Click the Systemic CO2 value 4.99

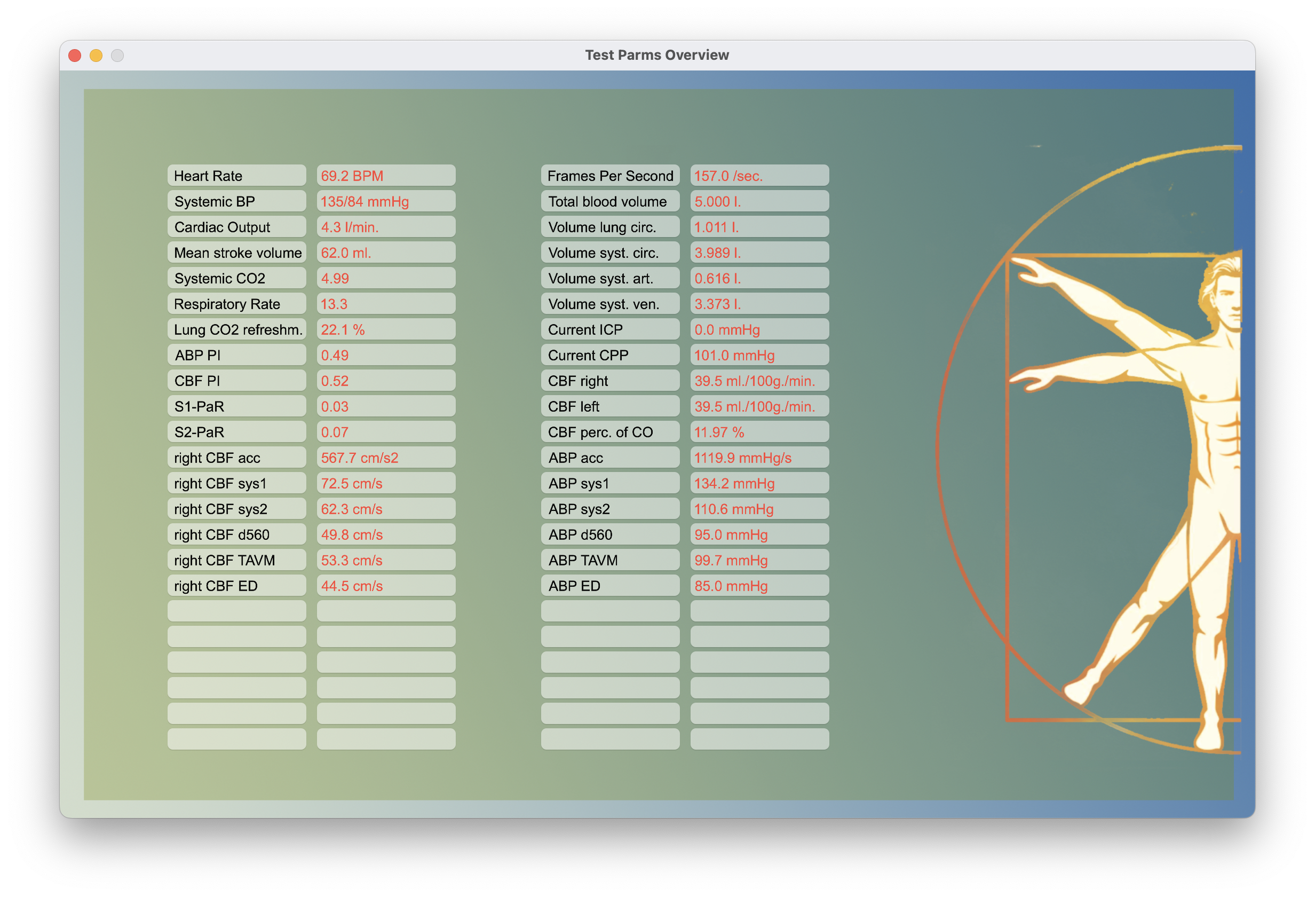pyautogui.click(x=386, y=278)
